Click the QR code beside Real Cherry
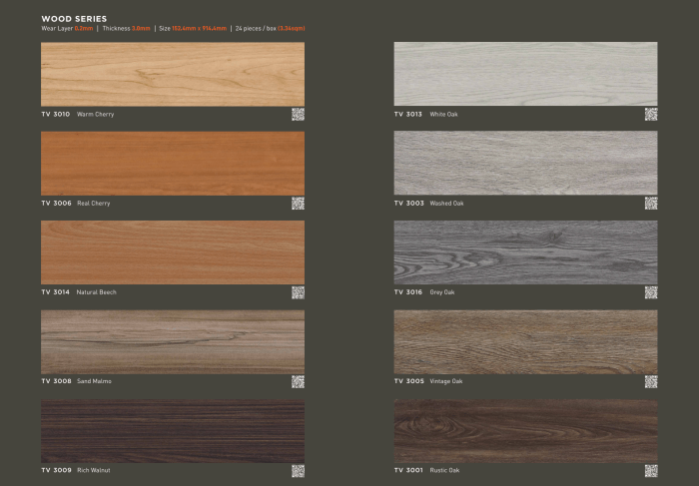Image resolution: width=699 pixels, height=486 pixels. pos(298,203)
